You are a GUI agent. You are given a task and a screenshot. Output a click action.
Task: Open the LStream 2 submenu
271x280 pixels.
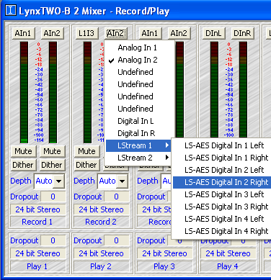point(138,158)
